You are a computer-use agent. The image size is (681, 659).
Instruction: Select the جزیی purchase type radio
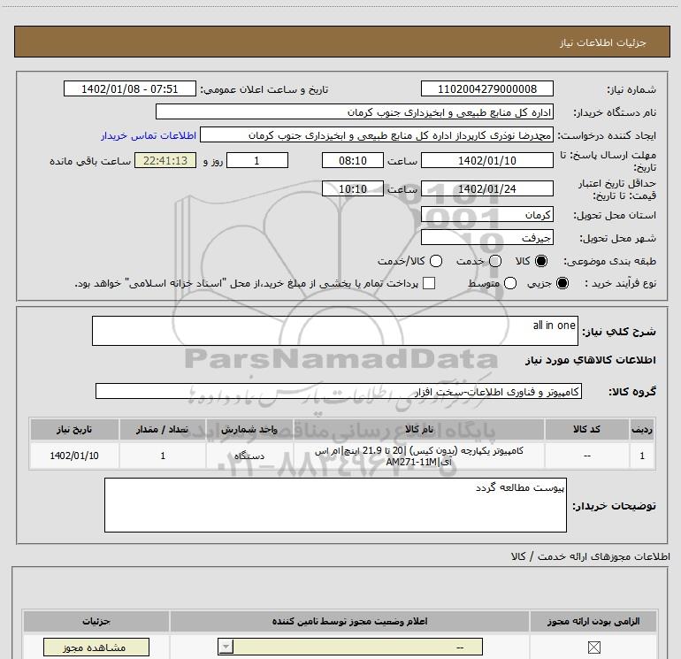[562, 283]
